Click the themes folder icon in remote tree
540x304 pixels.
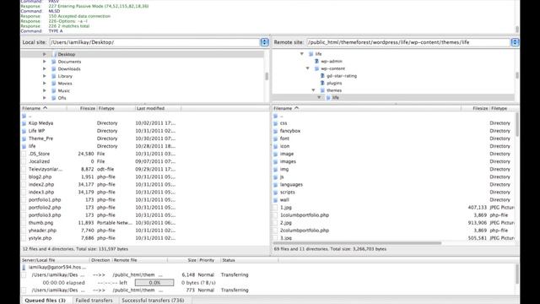(x=322, y=90)
